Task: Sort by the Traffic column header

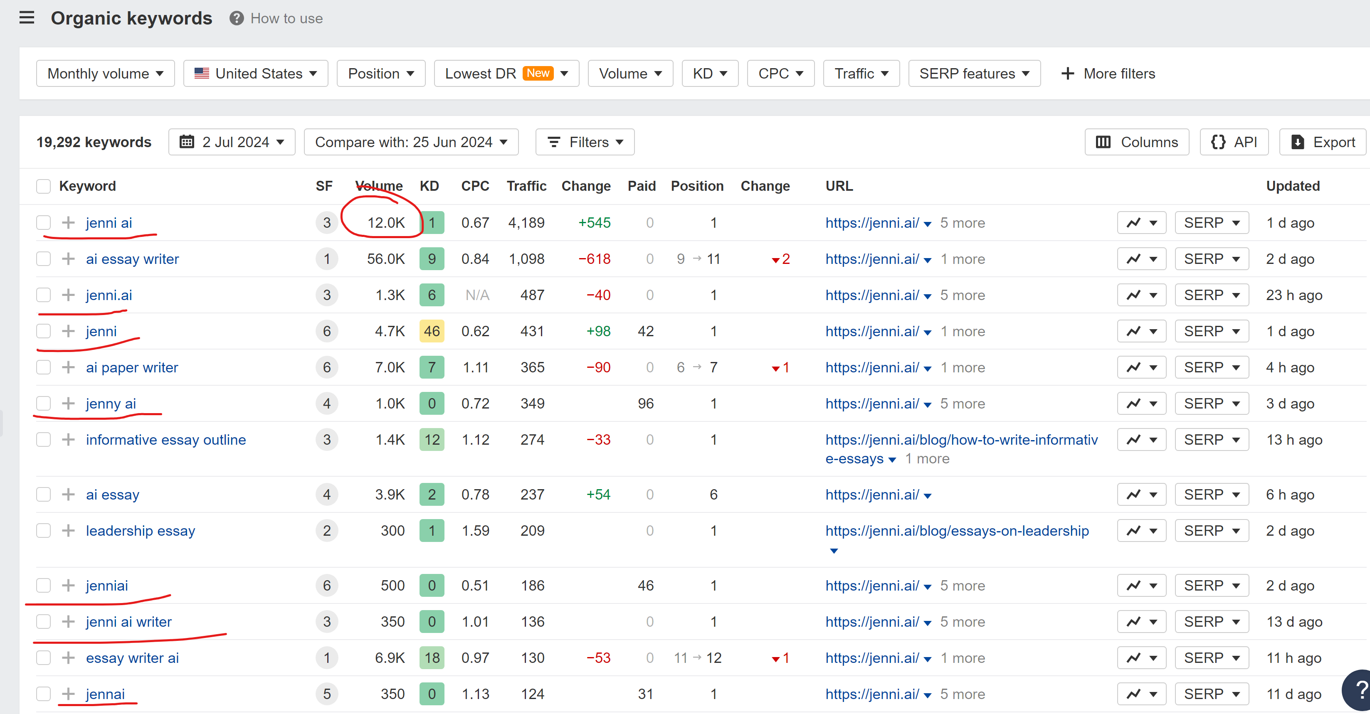Action: tap(526, 186)
